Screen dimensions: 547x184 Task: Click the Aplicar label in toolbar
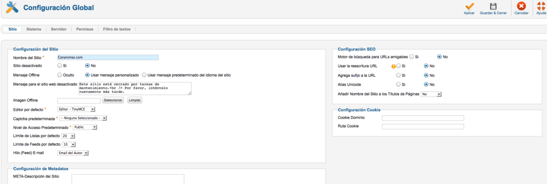[469, 13]
